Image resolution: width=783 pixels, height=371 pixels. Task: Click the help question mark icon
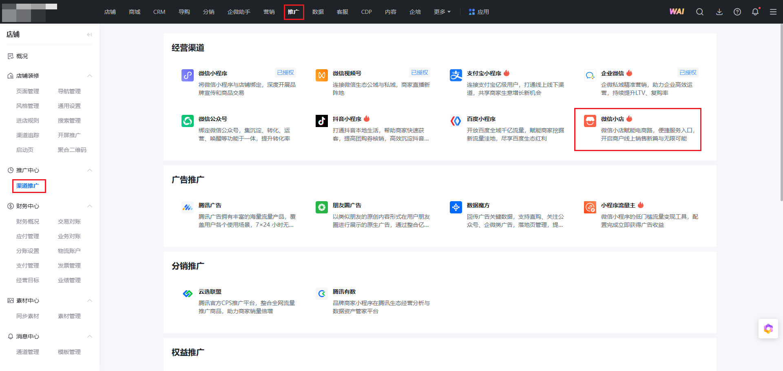click(737, 12)
